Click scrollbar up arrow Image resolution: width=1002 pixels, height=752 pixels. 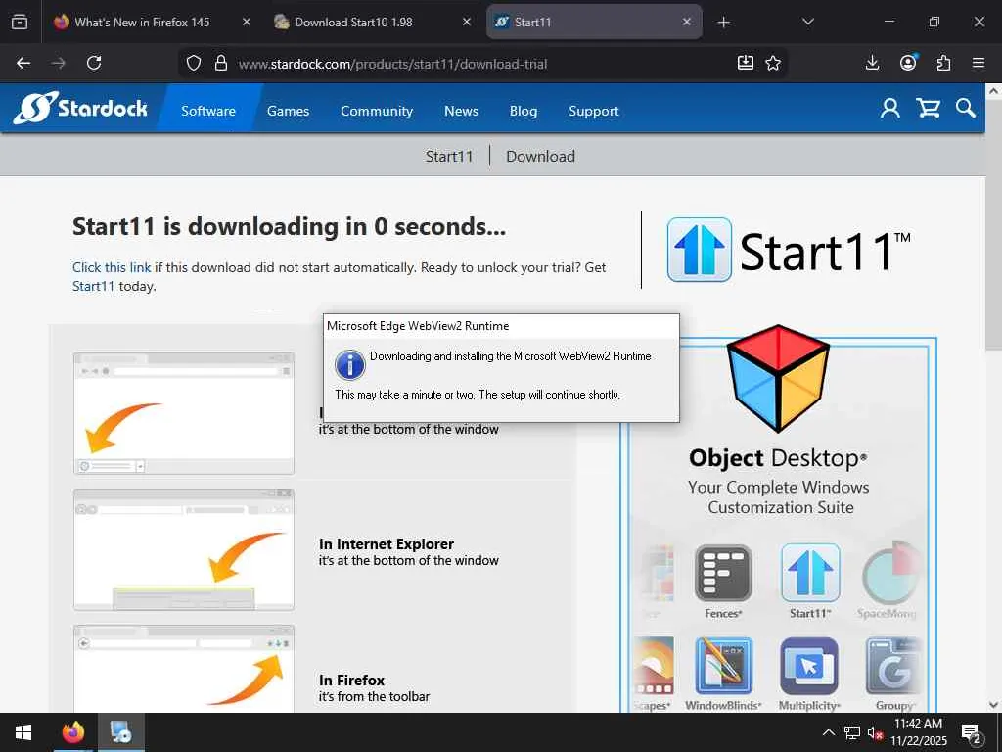pyautogui.click(x=994, y=91)
